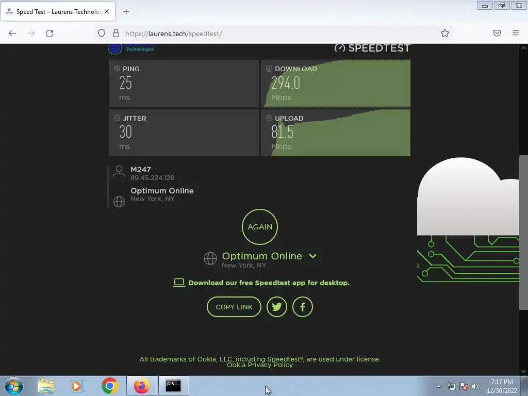Viewport: 528px width, 396px height.
Task: Click the AGAIN button to rerun test
Action: click(x=260, y=227)
